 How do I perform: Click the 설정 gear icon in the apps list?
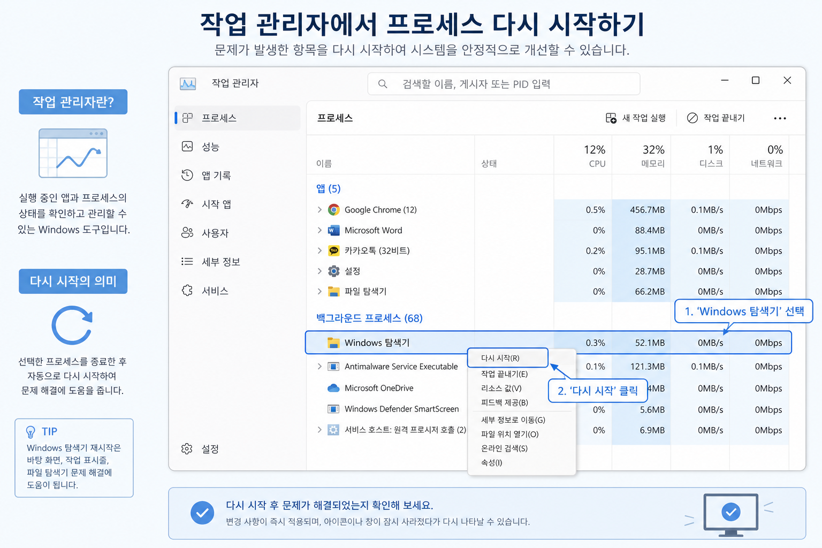click(333, 271)
